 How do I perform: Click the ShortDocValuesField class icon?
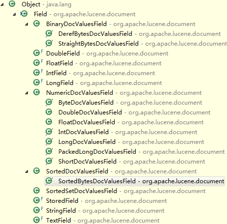coord(49,161)
